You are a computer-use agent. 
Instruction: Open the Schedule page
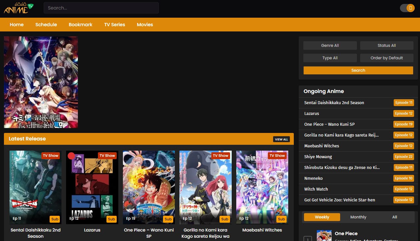46,25
